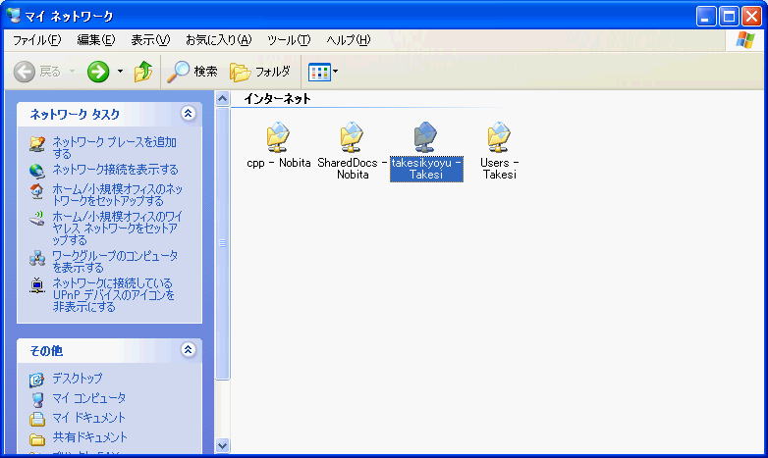This screenshot has height=458, width=768.
Task: Click the ネットワーク タスク panel title
Action: (75, 114)
